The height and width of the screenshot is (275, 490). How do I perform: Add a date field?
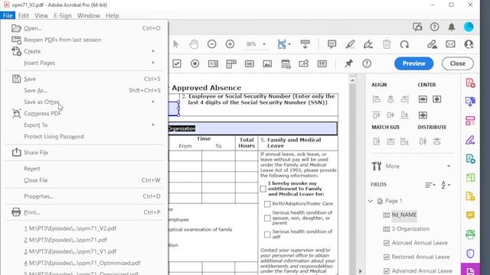pyautogui.click(x=286, y=63)
